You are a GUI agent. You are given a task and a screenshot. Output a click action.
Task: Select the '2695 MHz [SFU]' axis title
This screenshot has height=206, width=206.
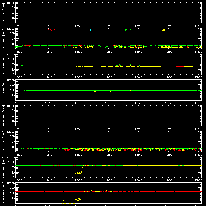4,116
